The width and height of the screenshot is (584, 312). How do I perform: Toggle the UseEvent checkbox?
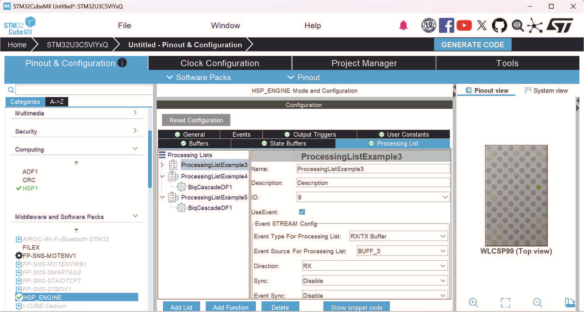(x=302, y=212)
